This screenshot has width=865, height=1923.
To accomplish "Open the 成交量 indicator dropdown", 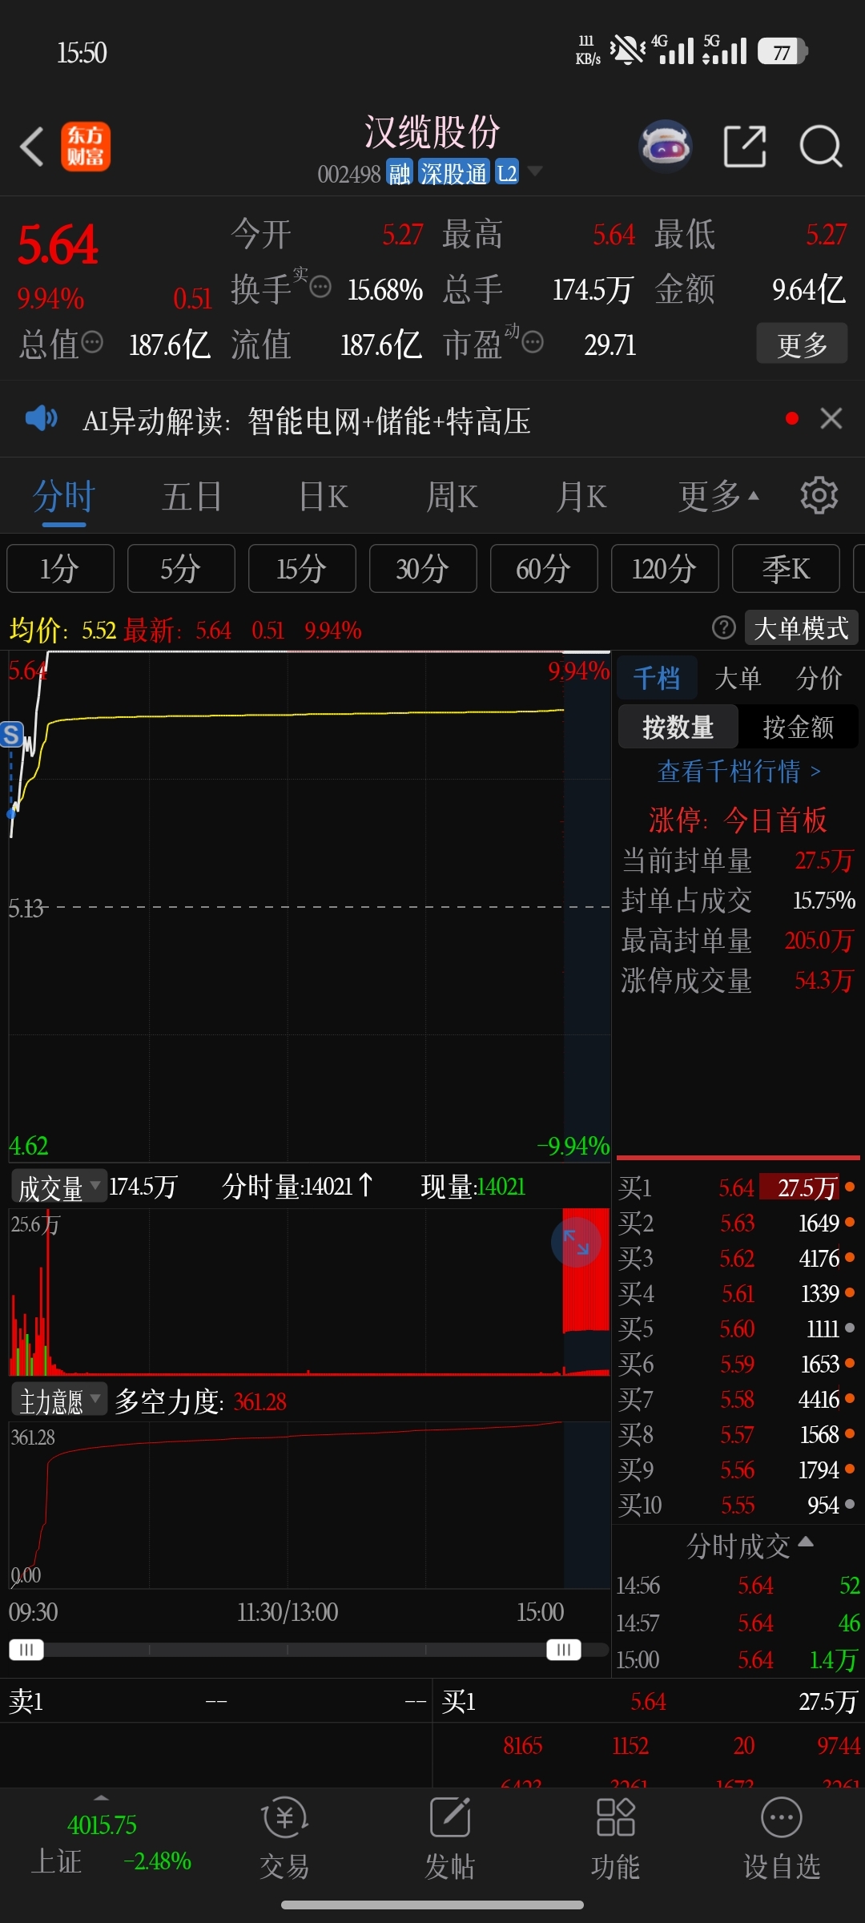I will tap(58, 1187).
